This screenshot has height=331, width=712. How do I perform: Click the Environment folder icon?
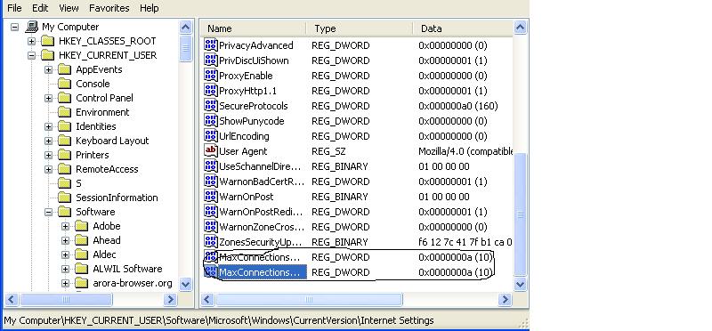click(65, 112)
